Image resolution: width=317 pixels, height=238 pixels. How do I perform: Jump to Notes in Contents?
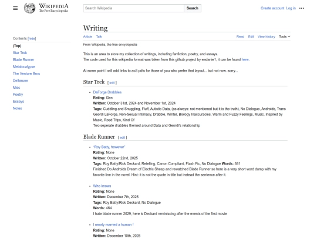coord(17,108)
